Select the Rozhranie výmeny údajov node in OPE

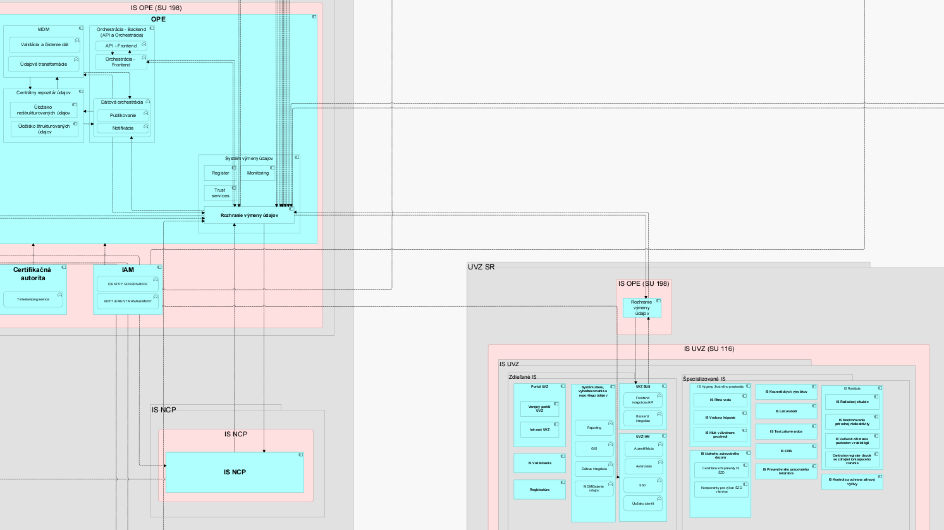click(x=249, y=215)
